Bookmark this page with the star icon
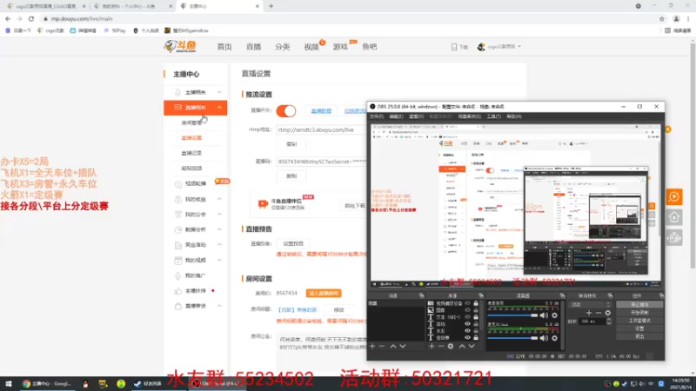This screenshot has height=391, width=696. [662, 18]
